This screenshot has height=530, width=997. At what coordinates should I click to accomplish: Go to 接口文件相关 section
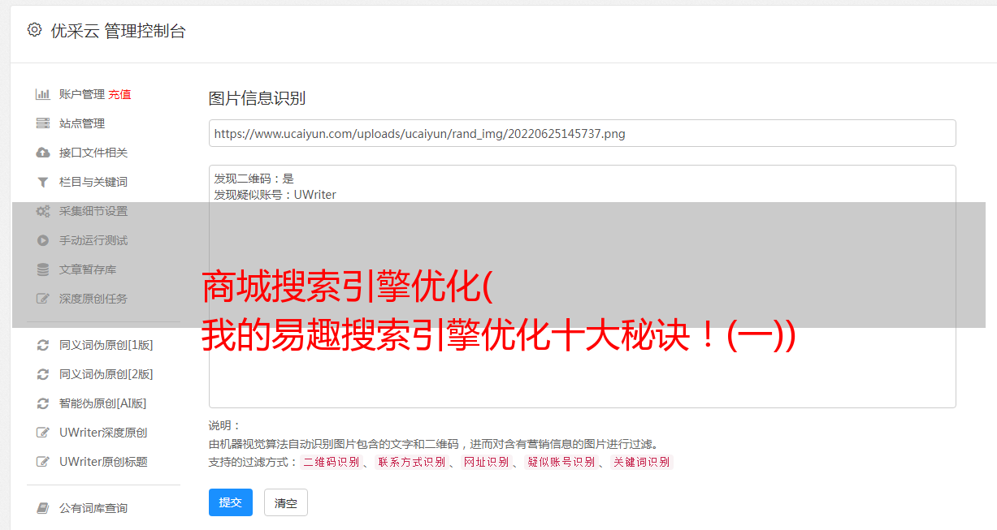(93, 153)
